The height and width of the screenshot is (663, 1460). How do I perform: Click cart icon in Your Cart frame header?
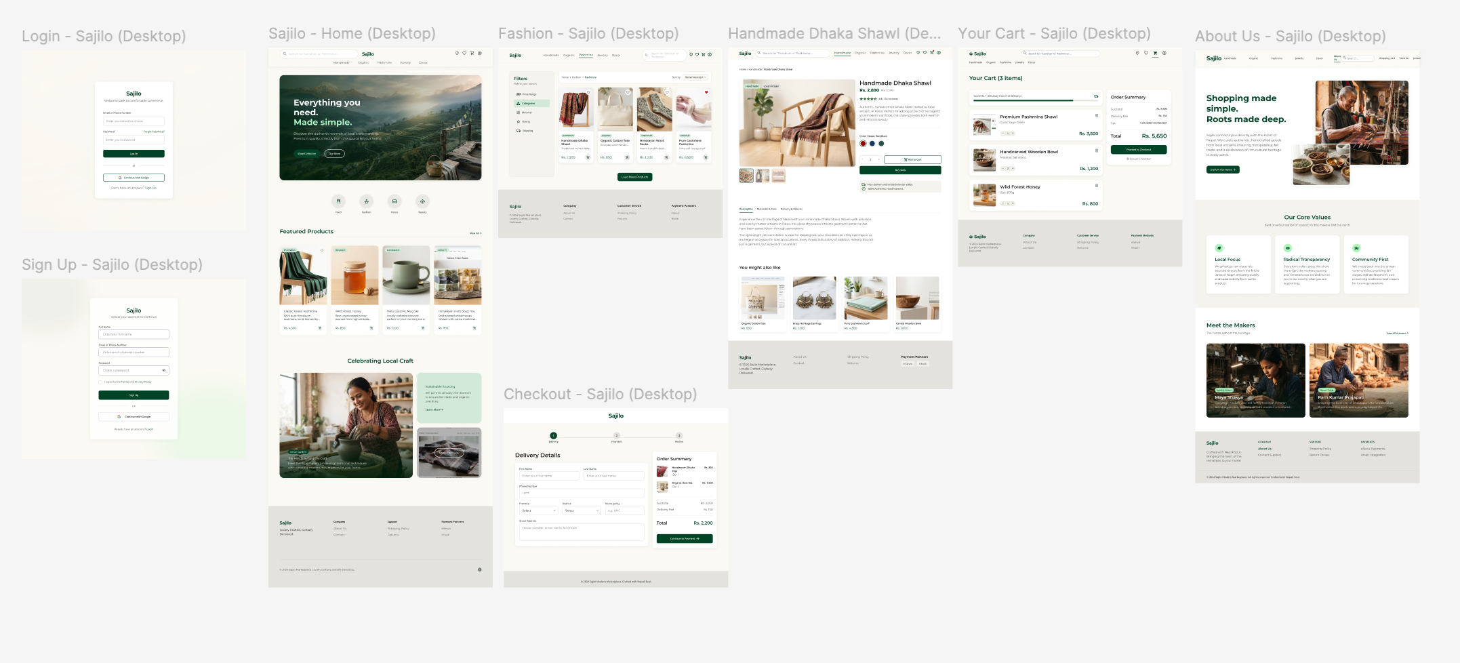pos(1155,53)
